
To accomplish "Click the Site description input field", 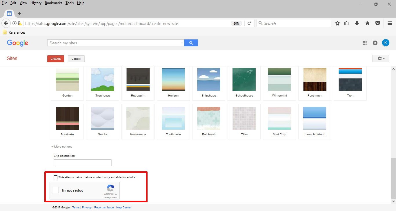I will tap(83, 163).
